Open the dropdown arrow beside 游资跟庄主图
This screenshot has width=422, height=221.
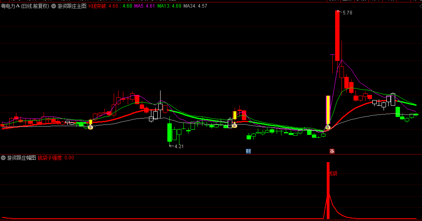[x=54, y=6]
